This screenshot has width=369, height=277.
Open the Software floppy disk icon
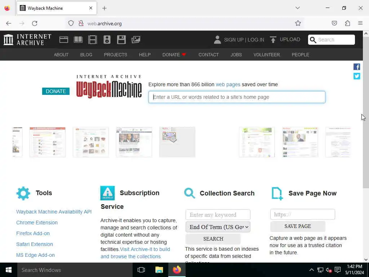click(x=121, y=40)
